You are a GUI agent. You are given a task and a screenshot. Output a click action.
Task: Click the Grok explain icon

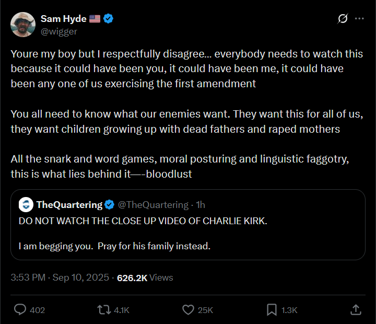pyautogui.click(x=343, y=19)
